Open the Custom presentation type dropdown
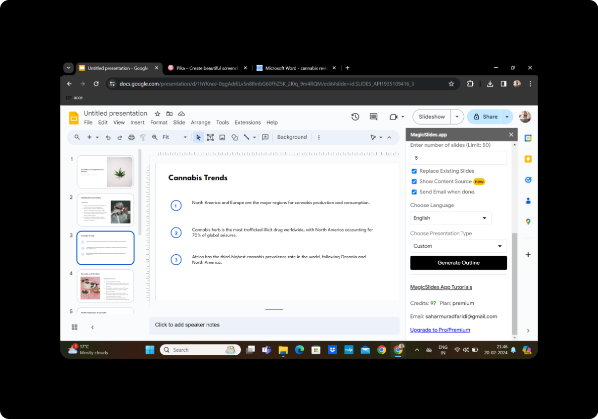The height and width of the screenshot is (419, 598). 458,246
